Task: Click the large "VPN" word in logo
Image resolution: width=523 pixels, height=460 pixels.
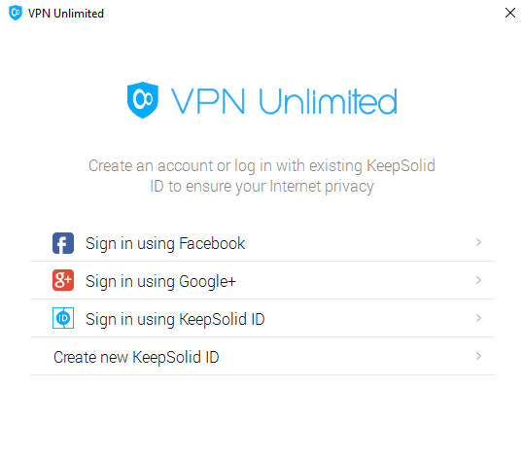Action: (x=208, y=101)
